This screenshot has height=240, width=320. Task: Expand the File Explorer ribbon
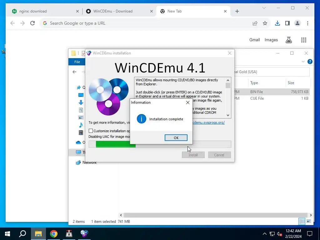(303, 62)
